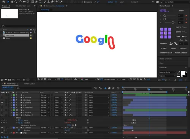Toggle the composition viewer lock icon
The image size is (190, 139).
pos(44,6)
